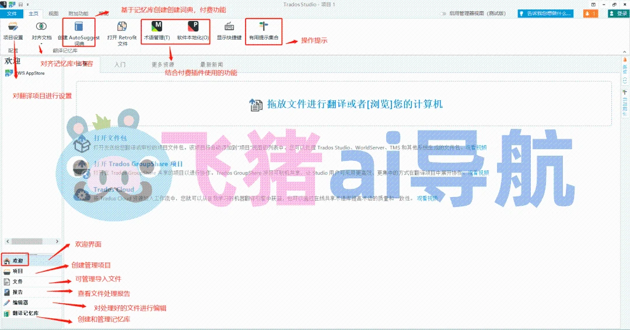Open the 文件 (File) menu tab
The image size is (630, 330).
(x=12, y=13)
